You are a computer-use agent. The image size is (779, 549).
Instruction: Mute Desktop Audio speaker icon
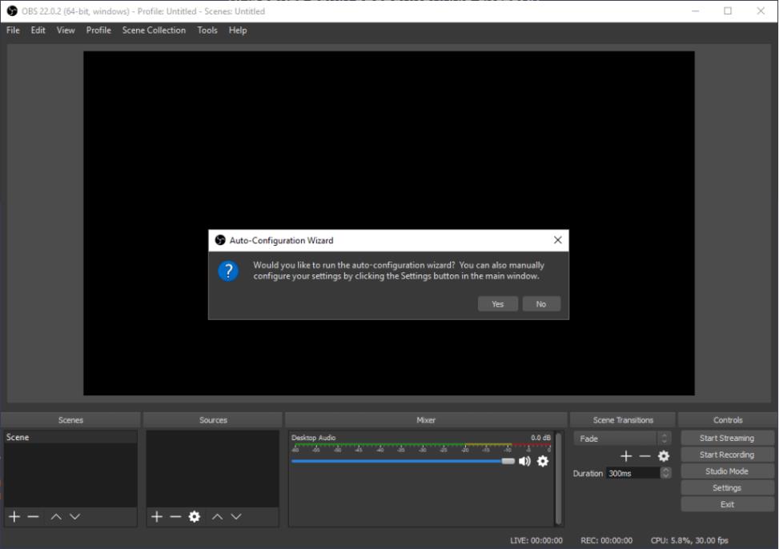tap(524, 461)
